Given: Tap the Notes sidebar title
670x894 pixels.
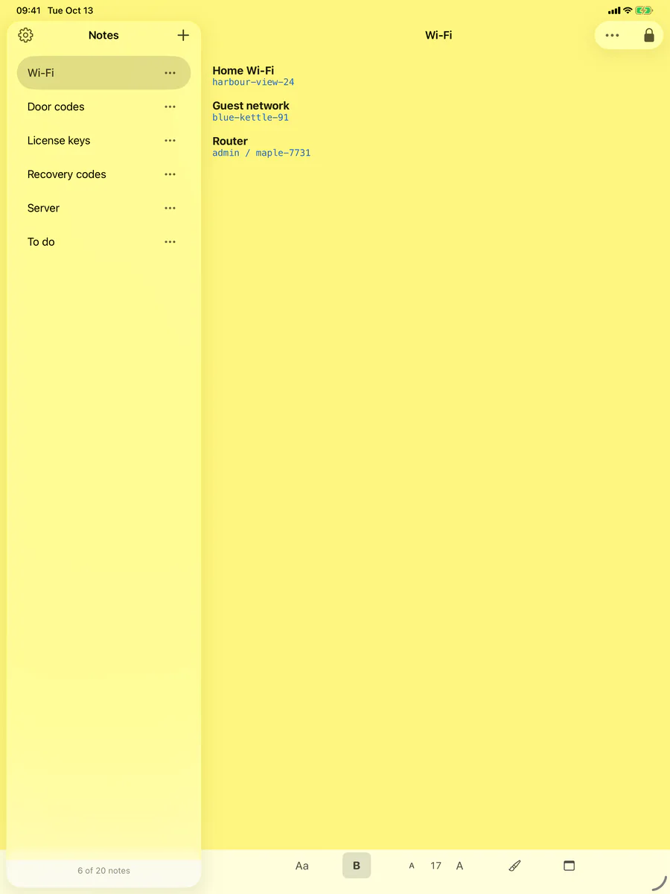Looking at the screenshot, I should pos(103,35).
